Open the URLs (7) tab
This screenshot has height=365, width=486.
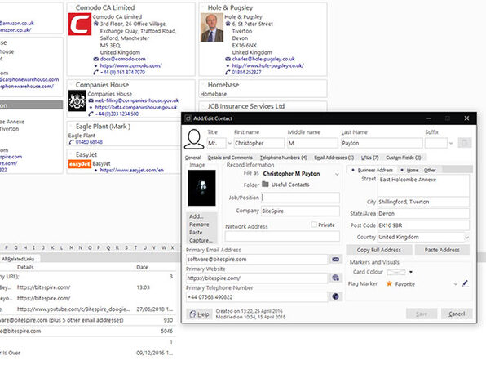[x=369, y=158]
